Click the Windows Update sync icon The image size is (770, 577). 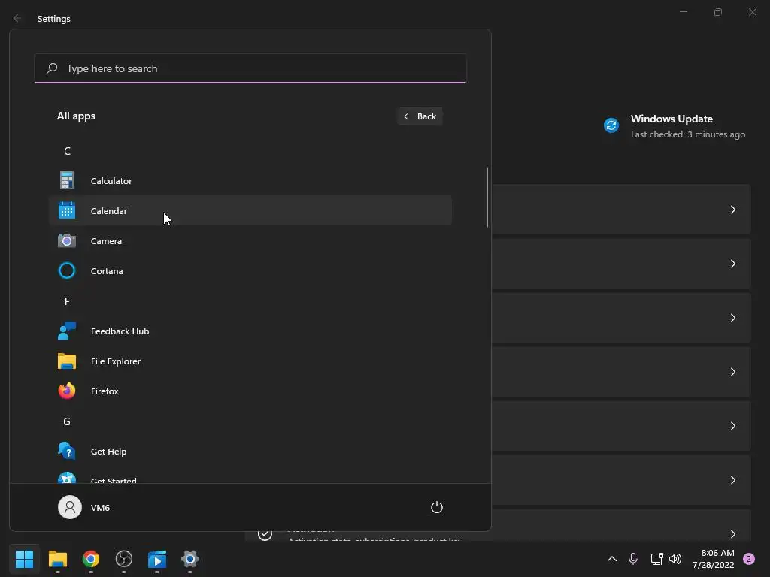(611, 125)
